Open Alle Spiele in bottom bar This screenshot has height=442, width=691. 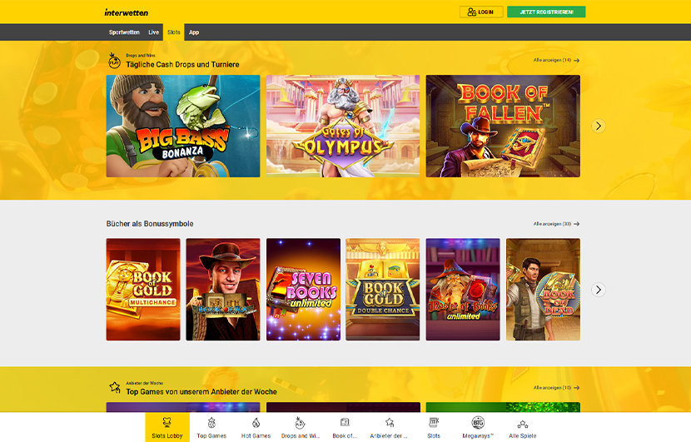523,427
